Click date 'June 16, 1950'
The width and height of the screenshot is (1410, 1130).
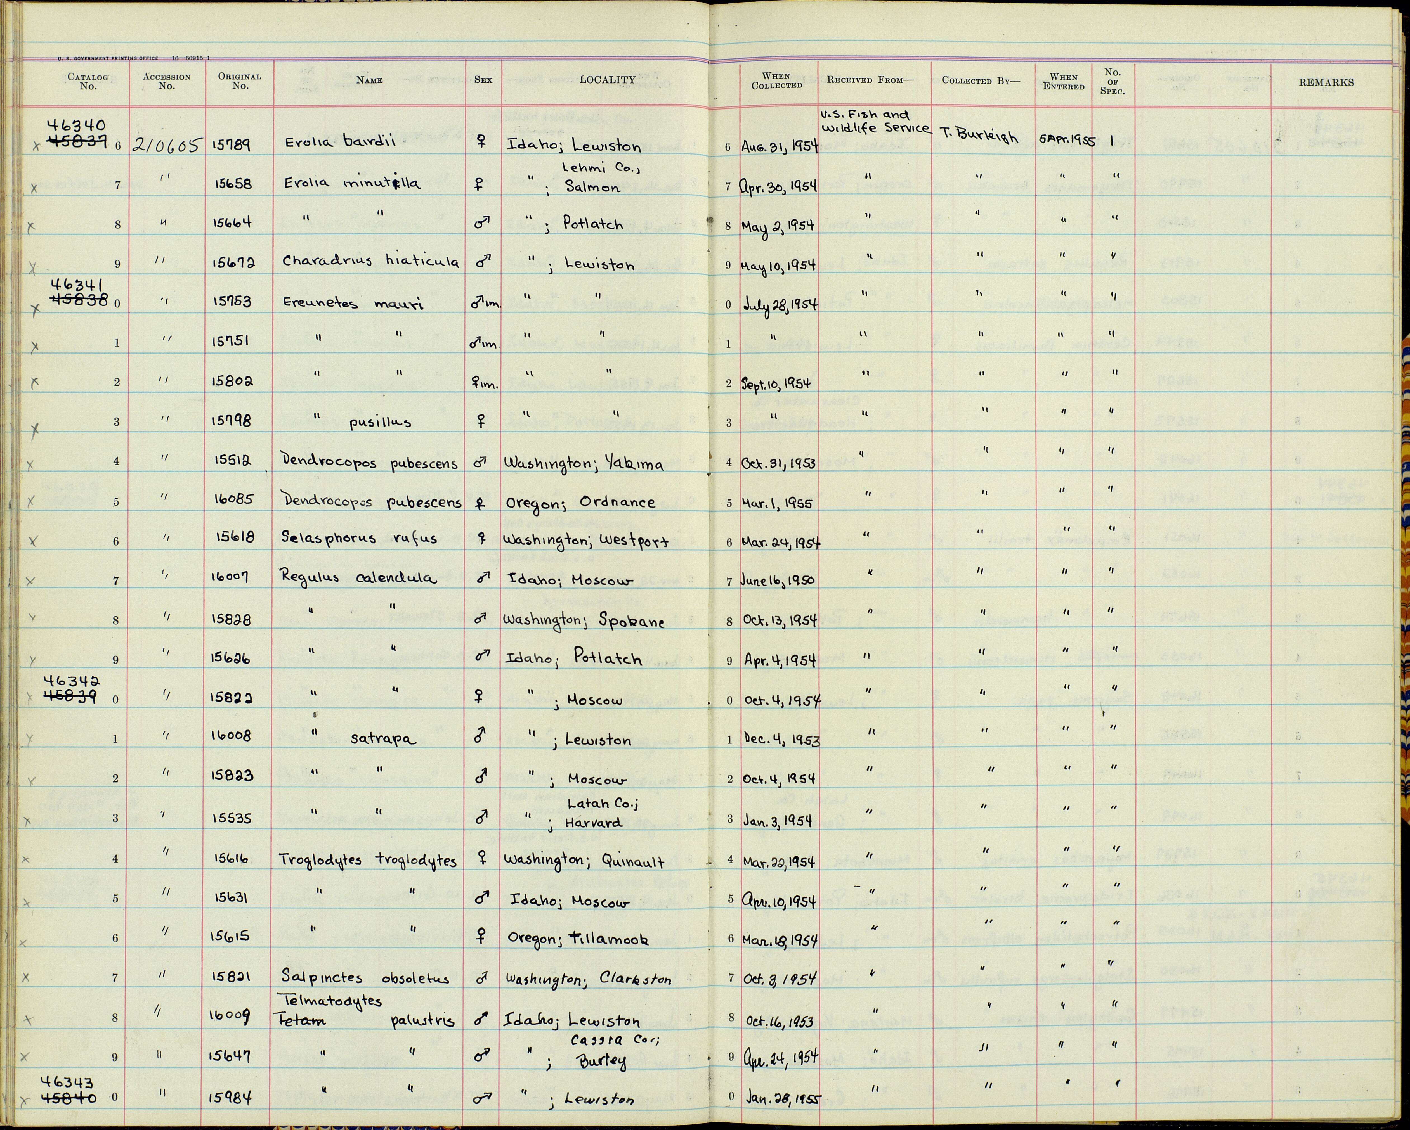click(778, 581)
